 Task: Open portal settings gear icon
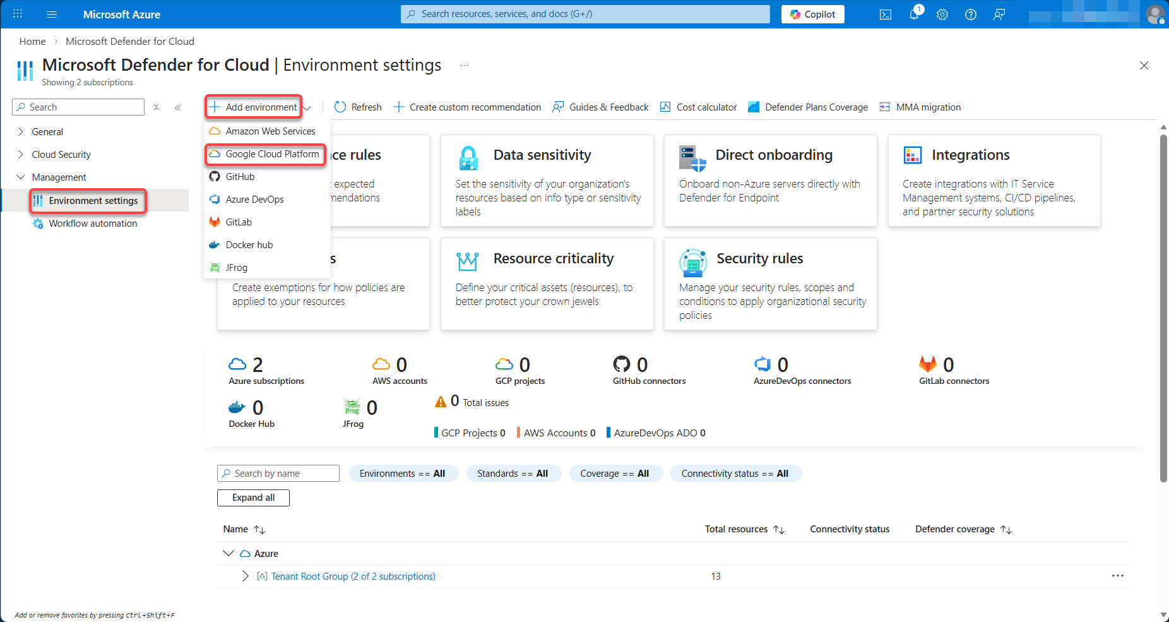click(942, 15)
